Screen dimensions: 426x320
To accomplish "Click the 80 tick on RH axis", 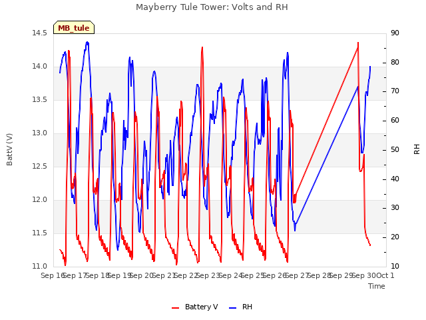I will pos(395,62).
